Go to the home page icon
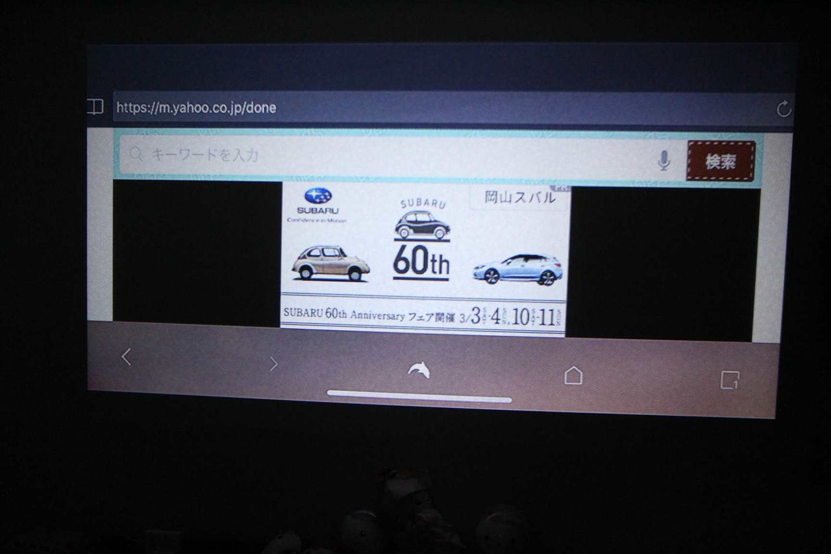Viewport: 831px width, 554px height. (x=573, y=375)
